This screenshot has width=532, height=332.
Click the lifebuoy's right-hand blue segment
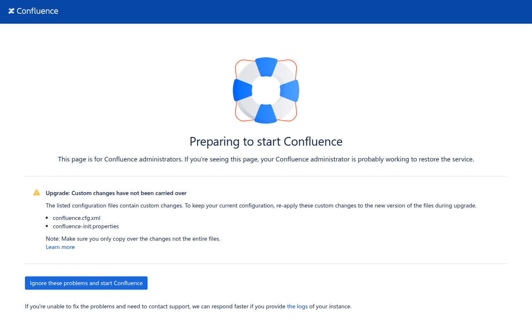290,90
